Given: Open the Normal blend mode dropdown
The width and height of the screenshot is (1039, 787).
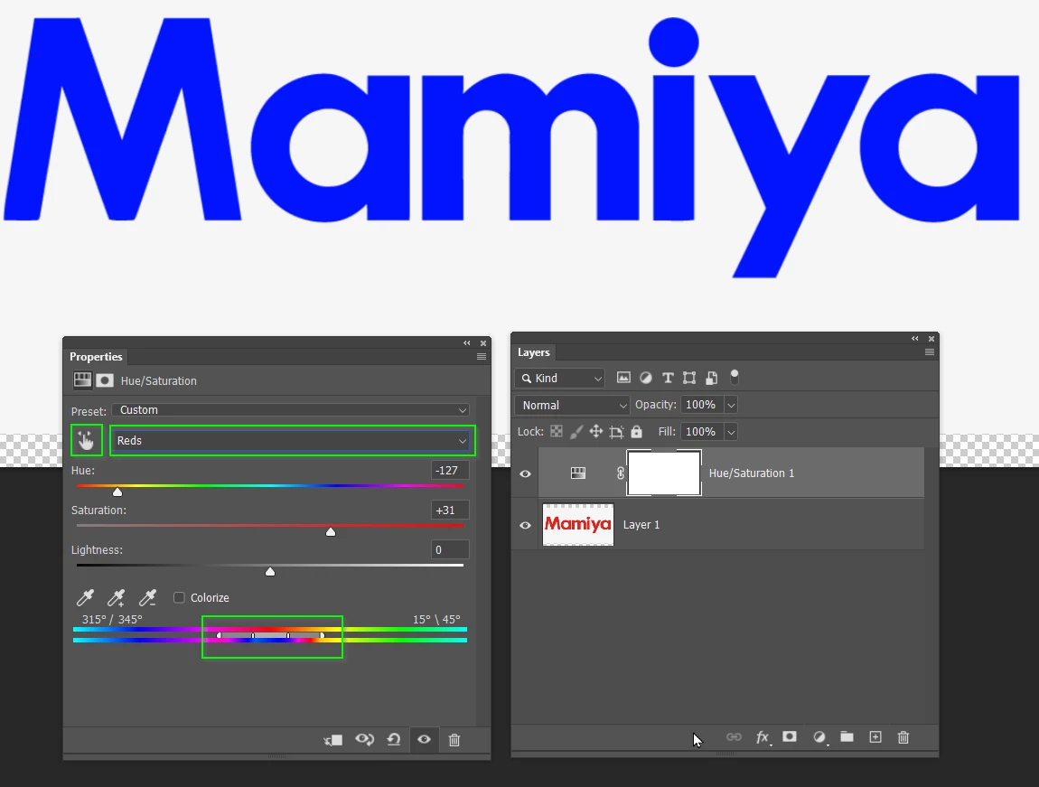Looking at the screenshot, I should click(572, 405).
